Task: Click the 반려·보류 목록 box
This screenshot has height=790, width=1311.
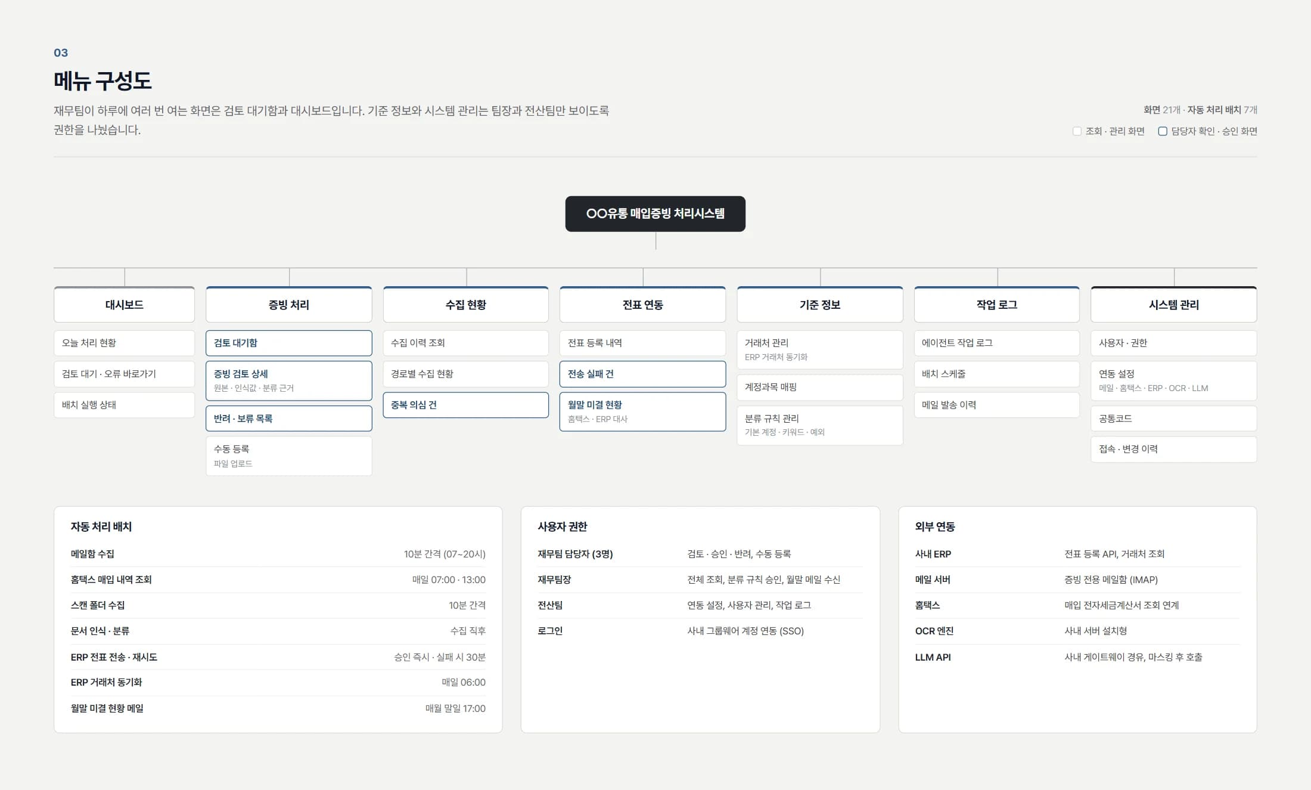Action: point(289,419)
